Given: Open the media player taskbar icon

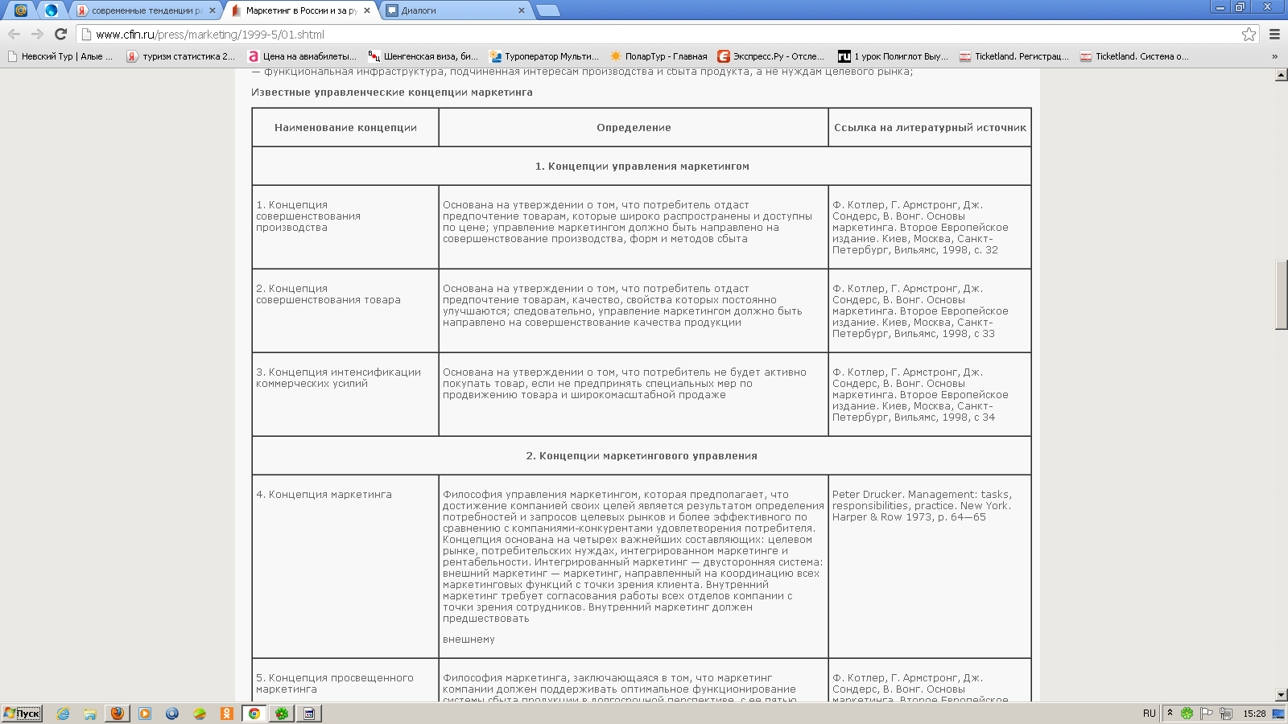Looking at the screenshot, I should point(145,714).
